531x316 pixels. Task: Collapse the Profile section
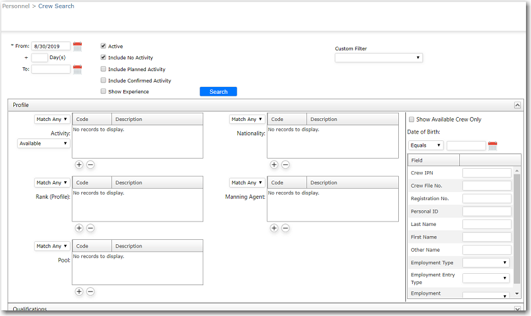tap(517, 106)
